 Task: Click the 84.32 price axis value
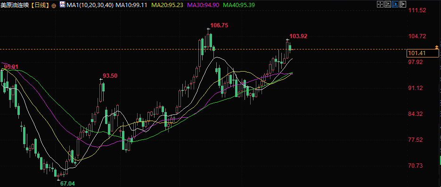(416, 114)
